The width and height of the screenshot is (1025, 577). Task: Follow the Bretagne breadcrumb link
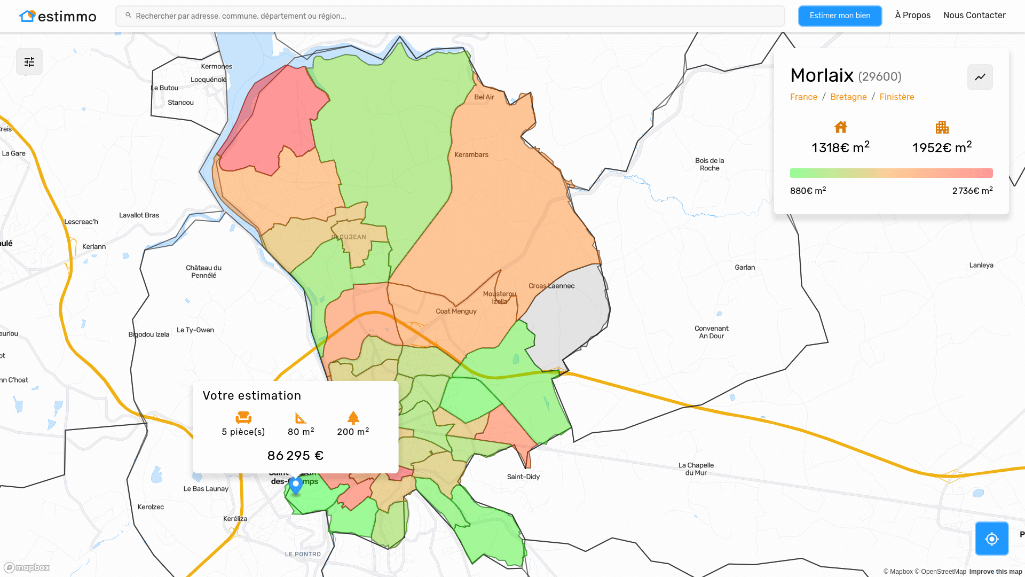click(x=848, y=97)
